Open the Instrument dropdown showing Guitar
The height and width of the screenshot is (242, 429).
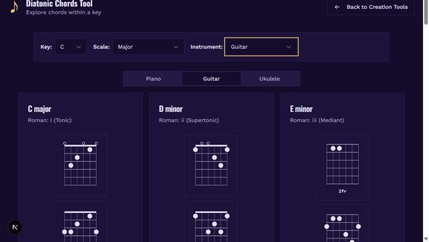point(261,47)
